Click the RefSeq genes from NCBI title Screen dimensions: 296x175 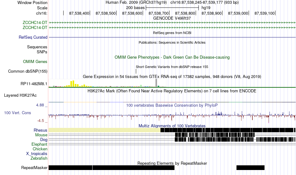(x=172, y=33)
